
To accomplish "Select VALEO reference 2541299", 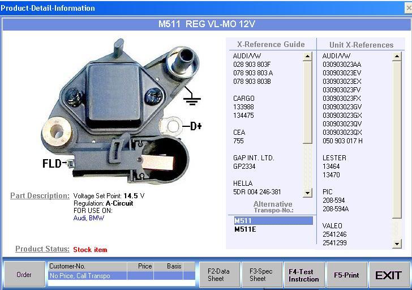I will click(x=334, y=242).
